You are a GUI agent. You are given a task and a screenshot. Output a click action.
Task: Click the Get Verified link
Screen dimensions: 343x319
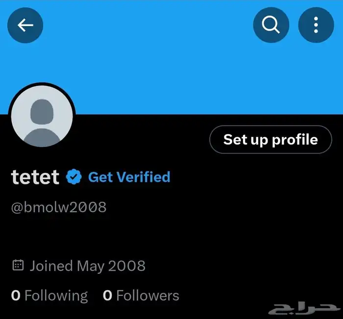[x=129, y=177]
